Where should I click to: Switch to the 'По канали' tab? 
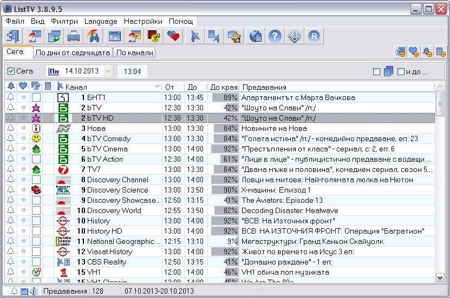pos(135,52)
